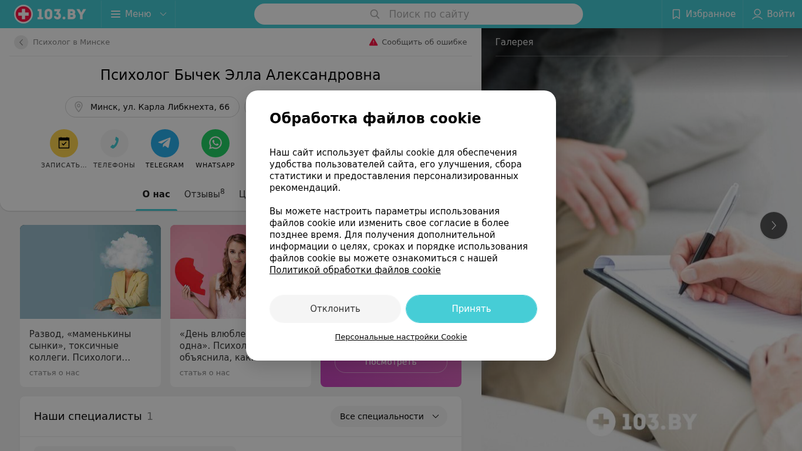Open the Telegram contact icon

[x=165, y=143]
